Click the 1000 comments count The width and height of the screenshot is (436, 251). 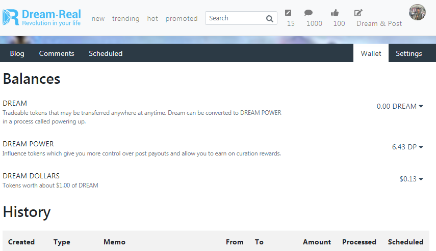314,23
